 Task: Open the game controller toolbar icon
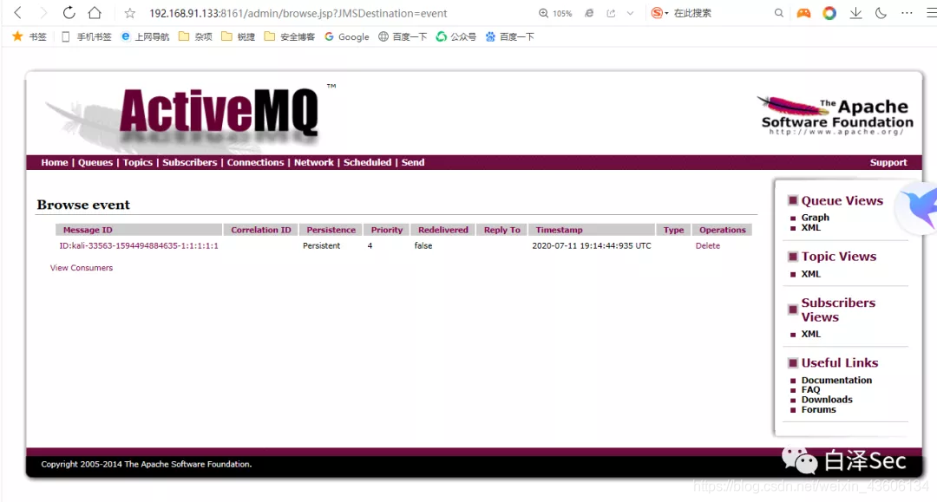803,12
